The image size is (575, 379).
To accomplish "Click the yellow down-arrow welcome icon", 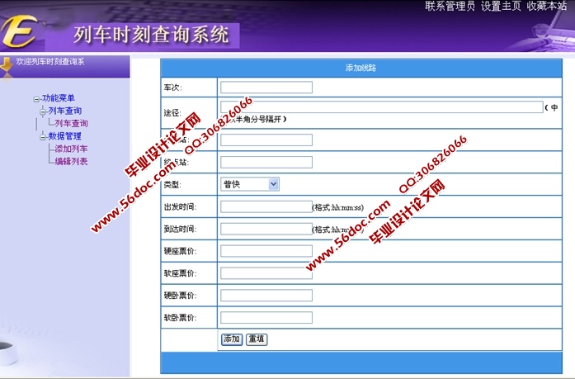I will pos(7,66).
